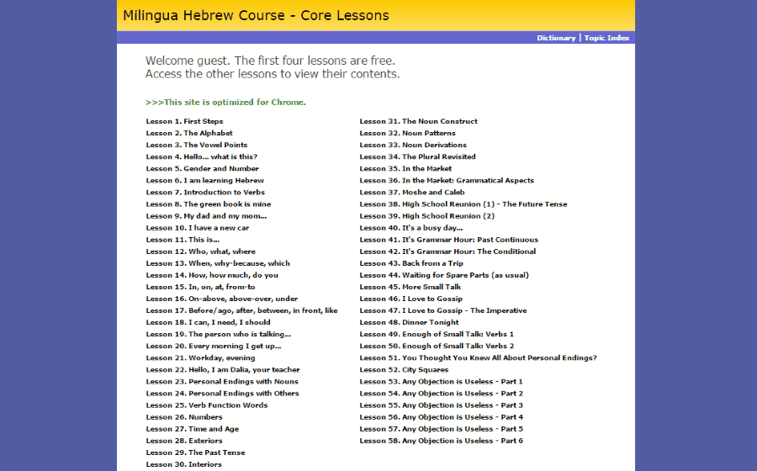This screenshot has height=471, width=757.
Task: Open Lesson 53. Any Objection is Useless - Part 1
Action: [x=442, y=381]
